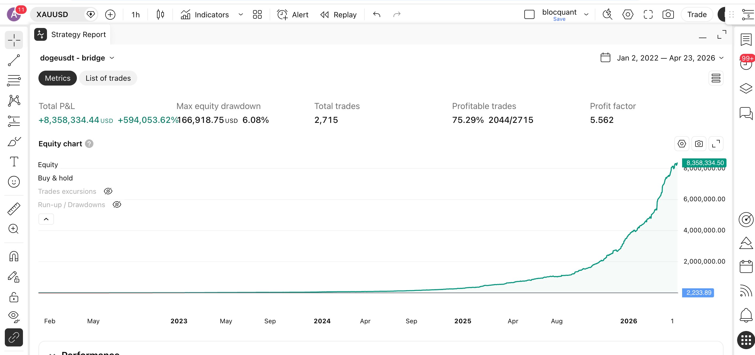The height and width of the screenshot is (355, 755).
Task: Enable magnet mode in the drawing toolbar
Action: [14, 256]
